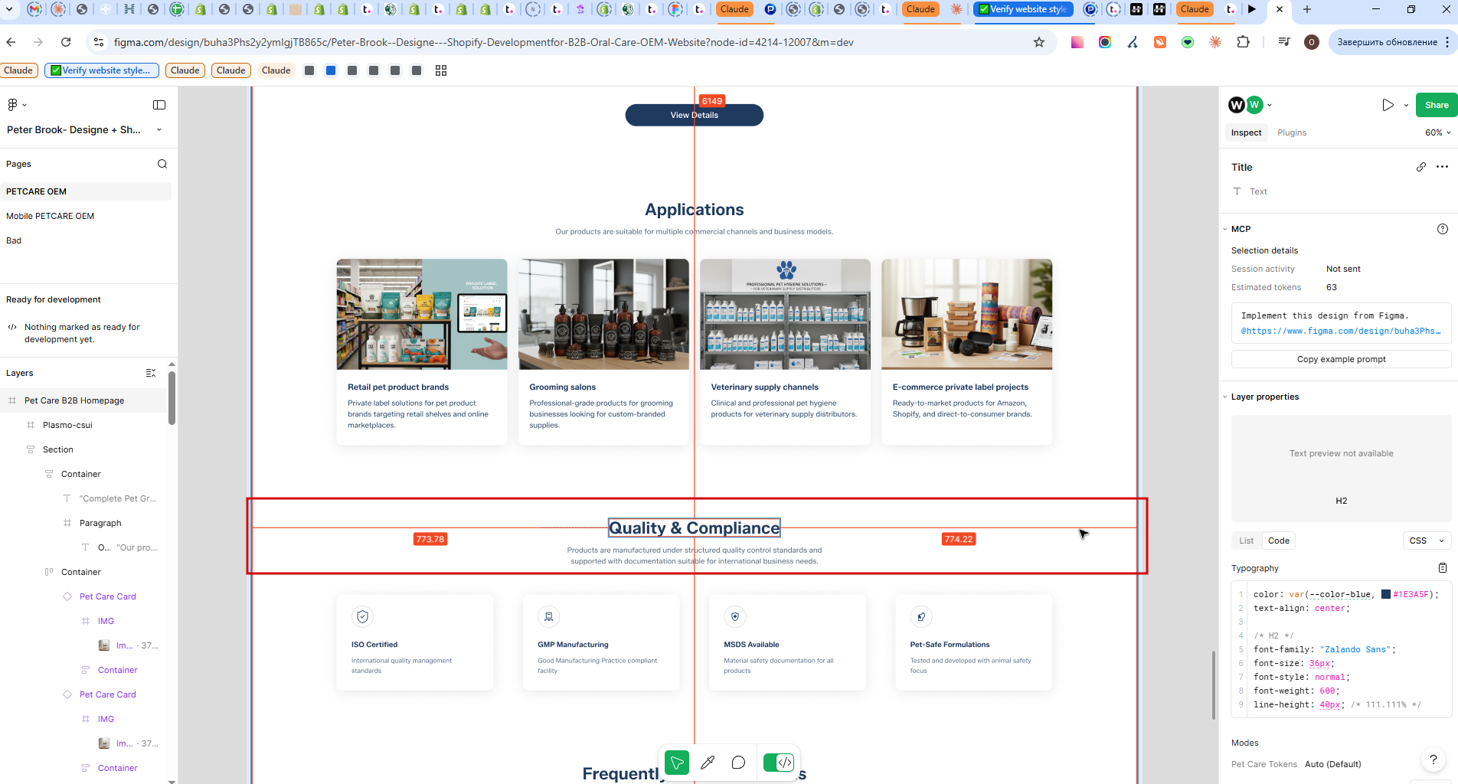Click the browser address bar URL

(483, 42)
